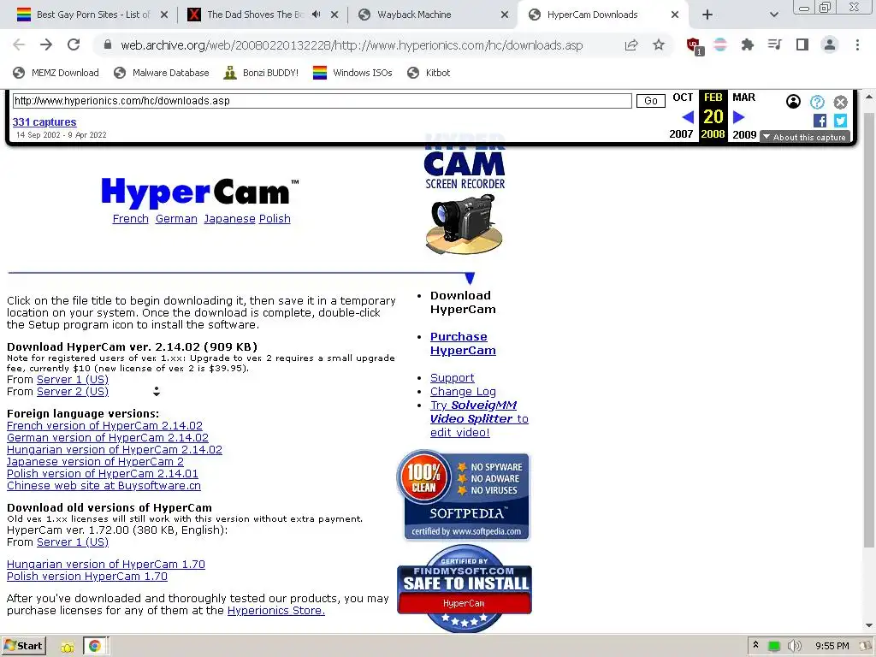Open the Polish language link
This screenshot has height=657, width=876.
tap(275, 218)
